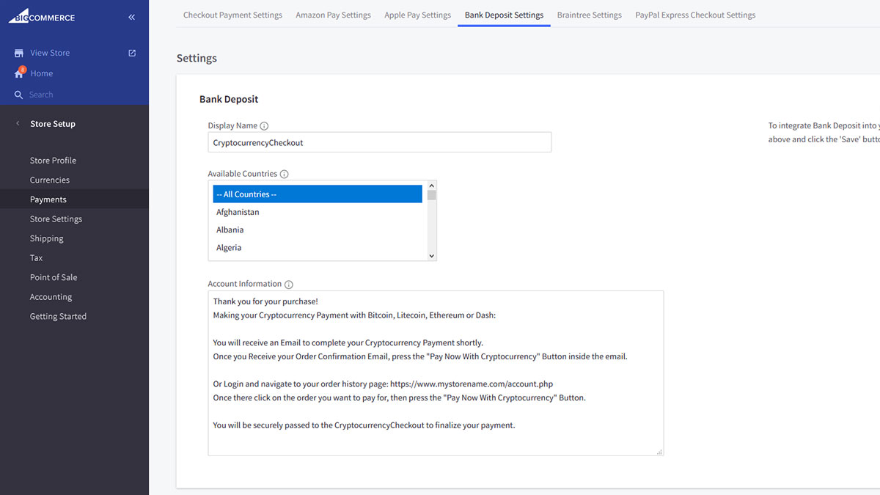This screenshot has width=880, height=495.
Task: Select '-- All Countries --' in list
Action: click(x=318, y=194)
